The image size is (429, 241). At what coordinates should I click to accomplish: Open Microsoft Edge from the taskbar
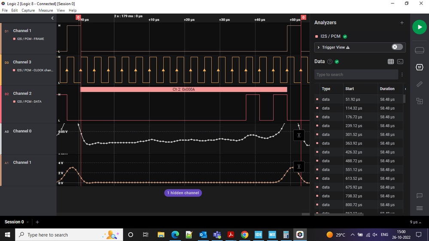click(175, 235)
